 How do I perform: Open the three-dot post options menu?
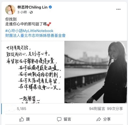pos(118,9)
